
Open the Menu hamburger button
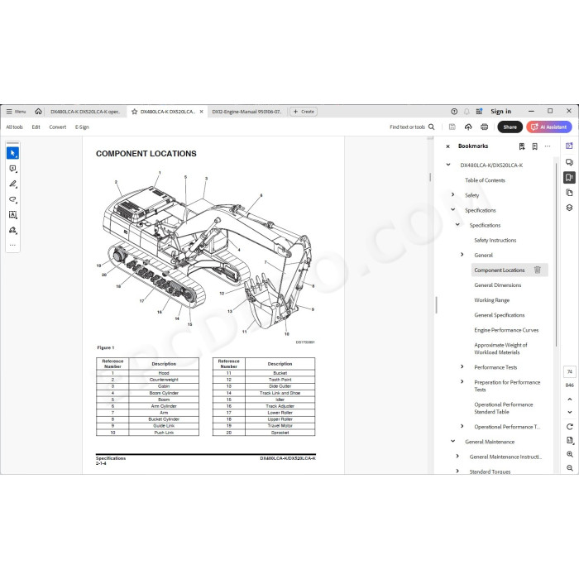tap(16, 112)
